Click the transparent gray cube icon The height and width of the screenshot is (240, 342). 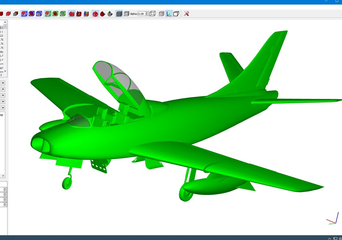[x=127, y=14]
